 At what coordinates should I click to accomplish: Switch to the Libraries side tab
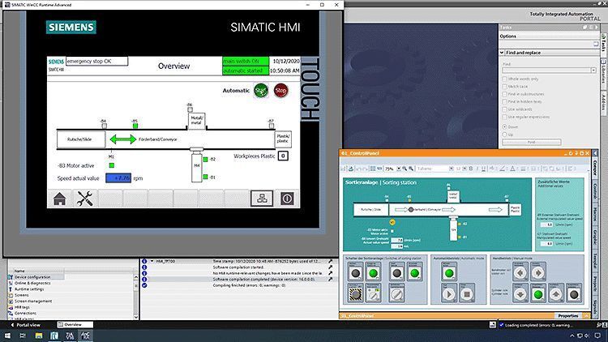pos(604,73)
